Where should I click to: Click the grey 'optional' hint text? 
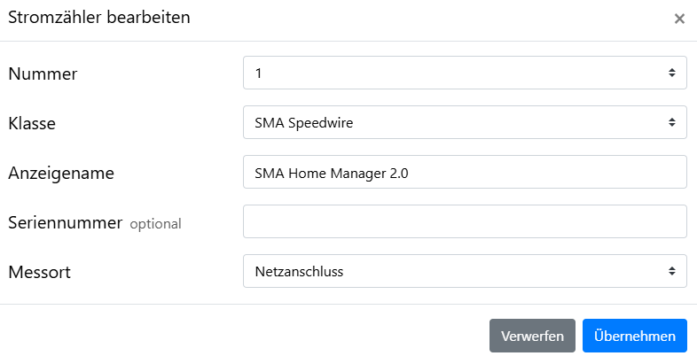pos(155,224)
